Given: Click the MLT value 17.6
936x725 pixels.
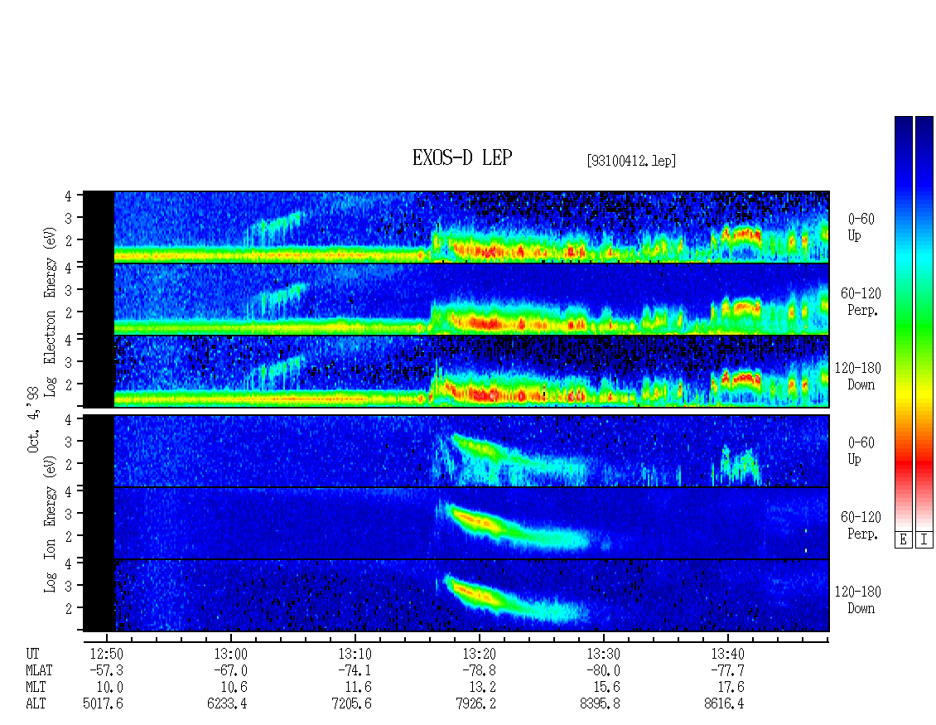Looking at the screenshot, I should 731,688.
